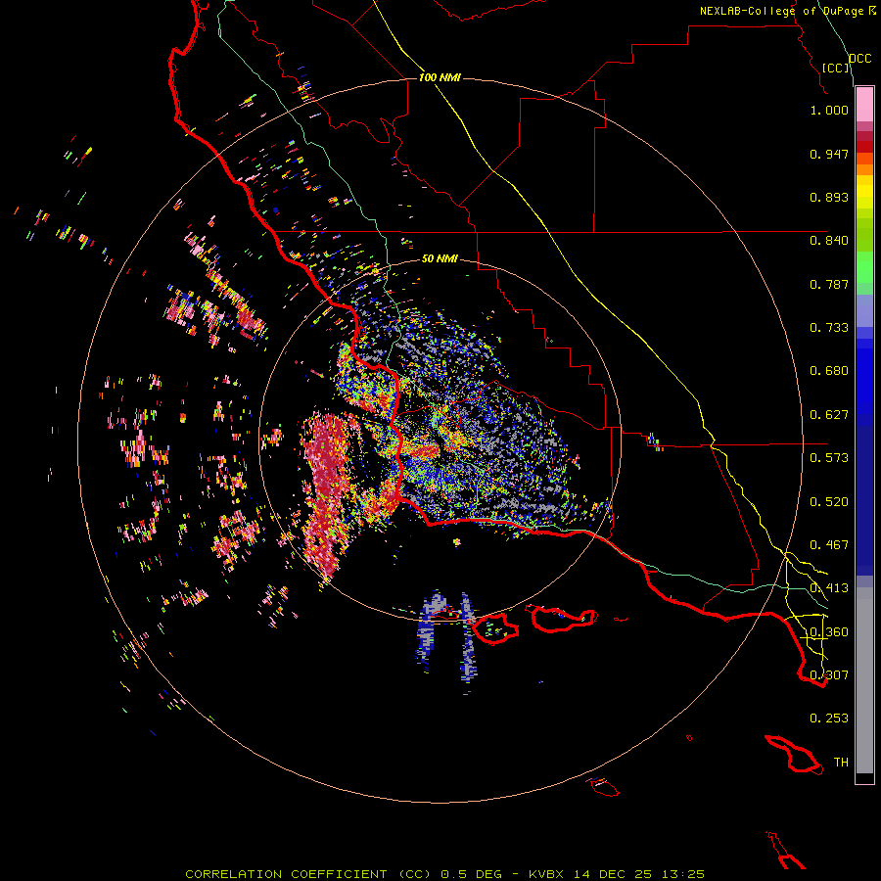
Task: Click the DCC label above the color scale
Action: tap(859, 59)
